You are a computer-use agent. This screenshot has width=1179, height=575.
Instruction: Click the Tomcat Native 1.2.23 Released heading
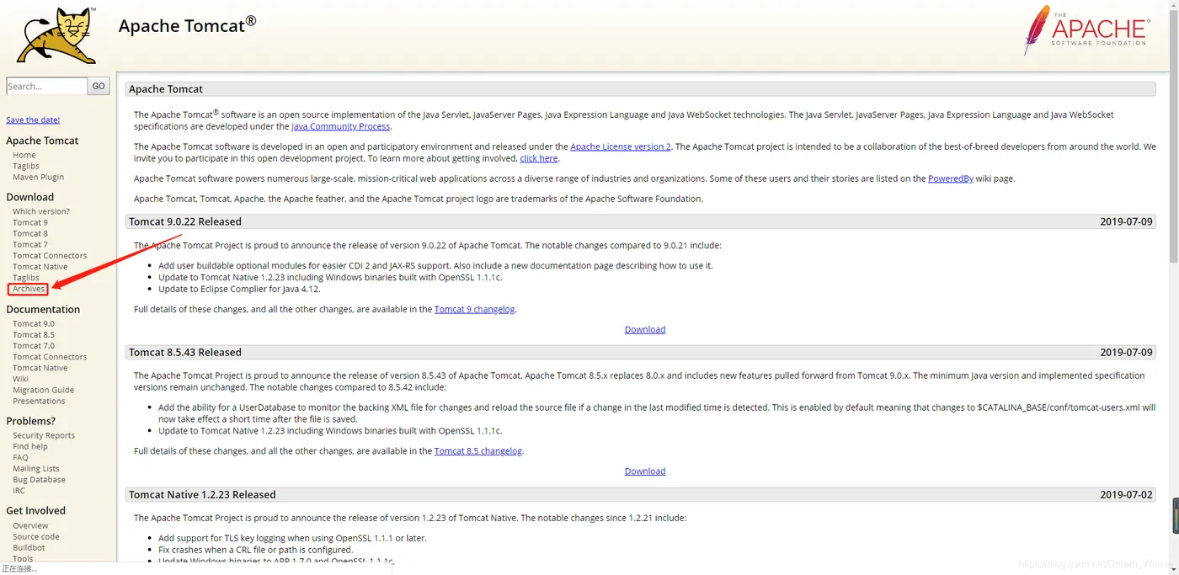click(202, 494)
